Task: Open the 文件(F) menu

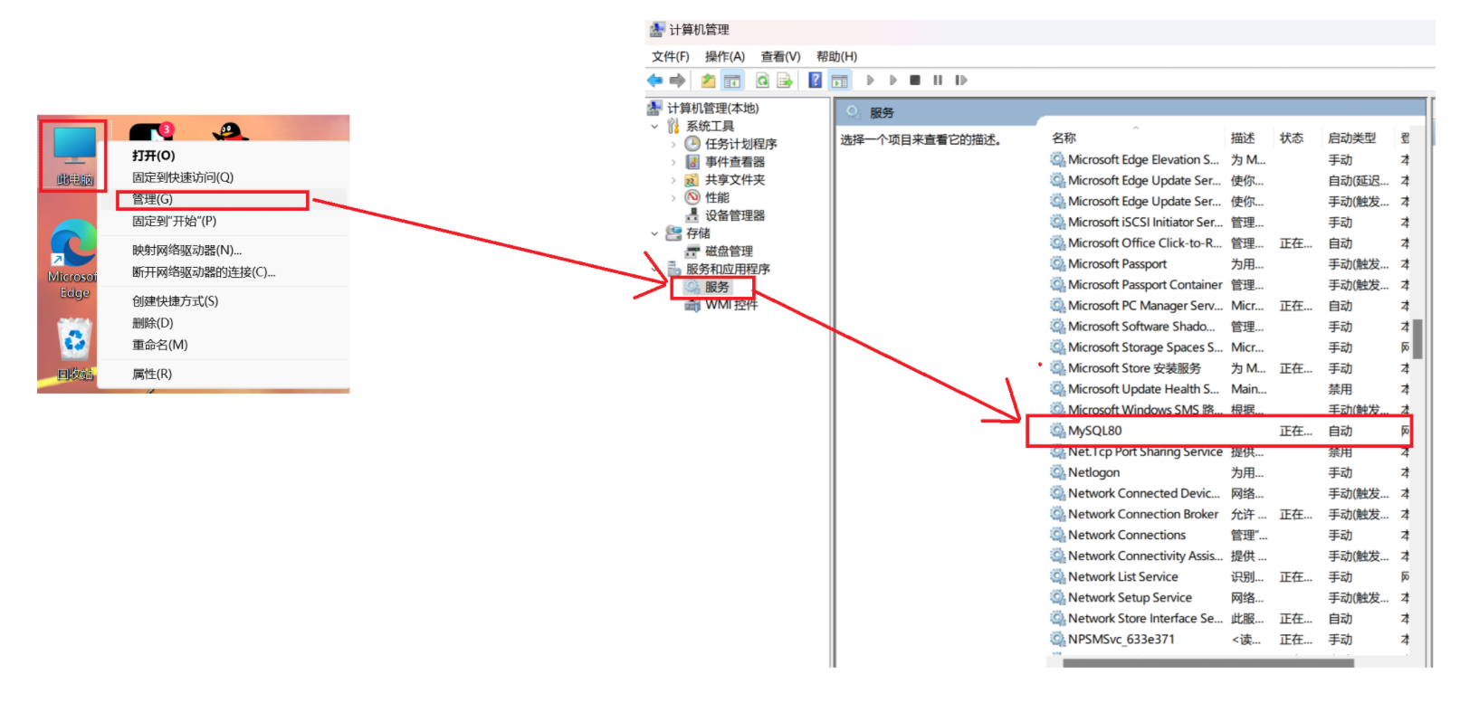Action: coord(670,56)
